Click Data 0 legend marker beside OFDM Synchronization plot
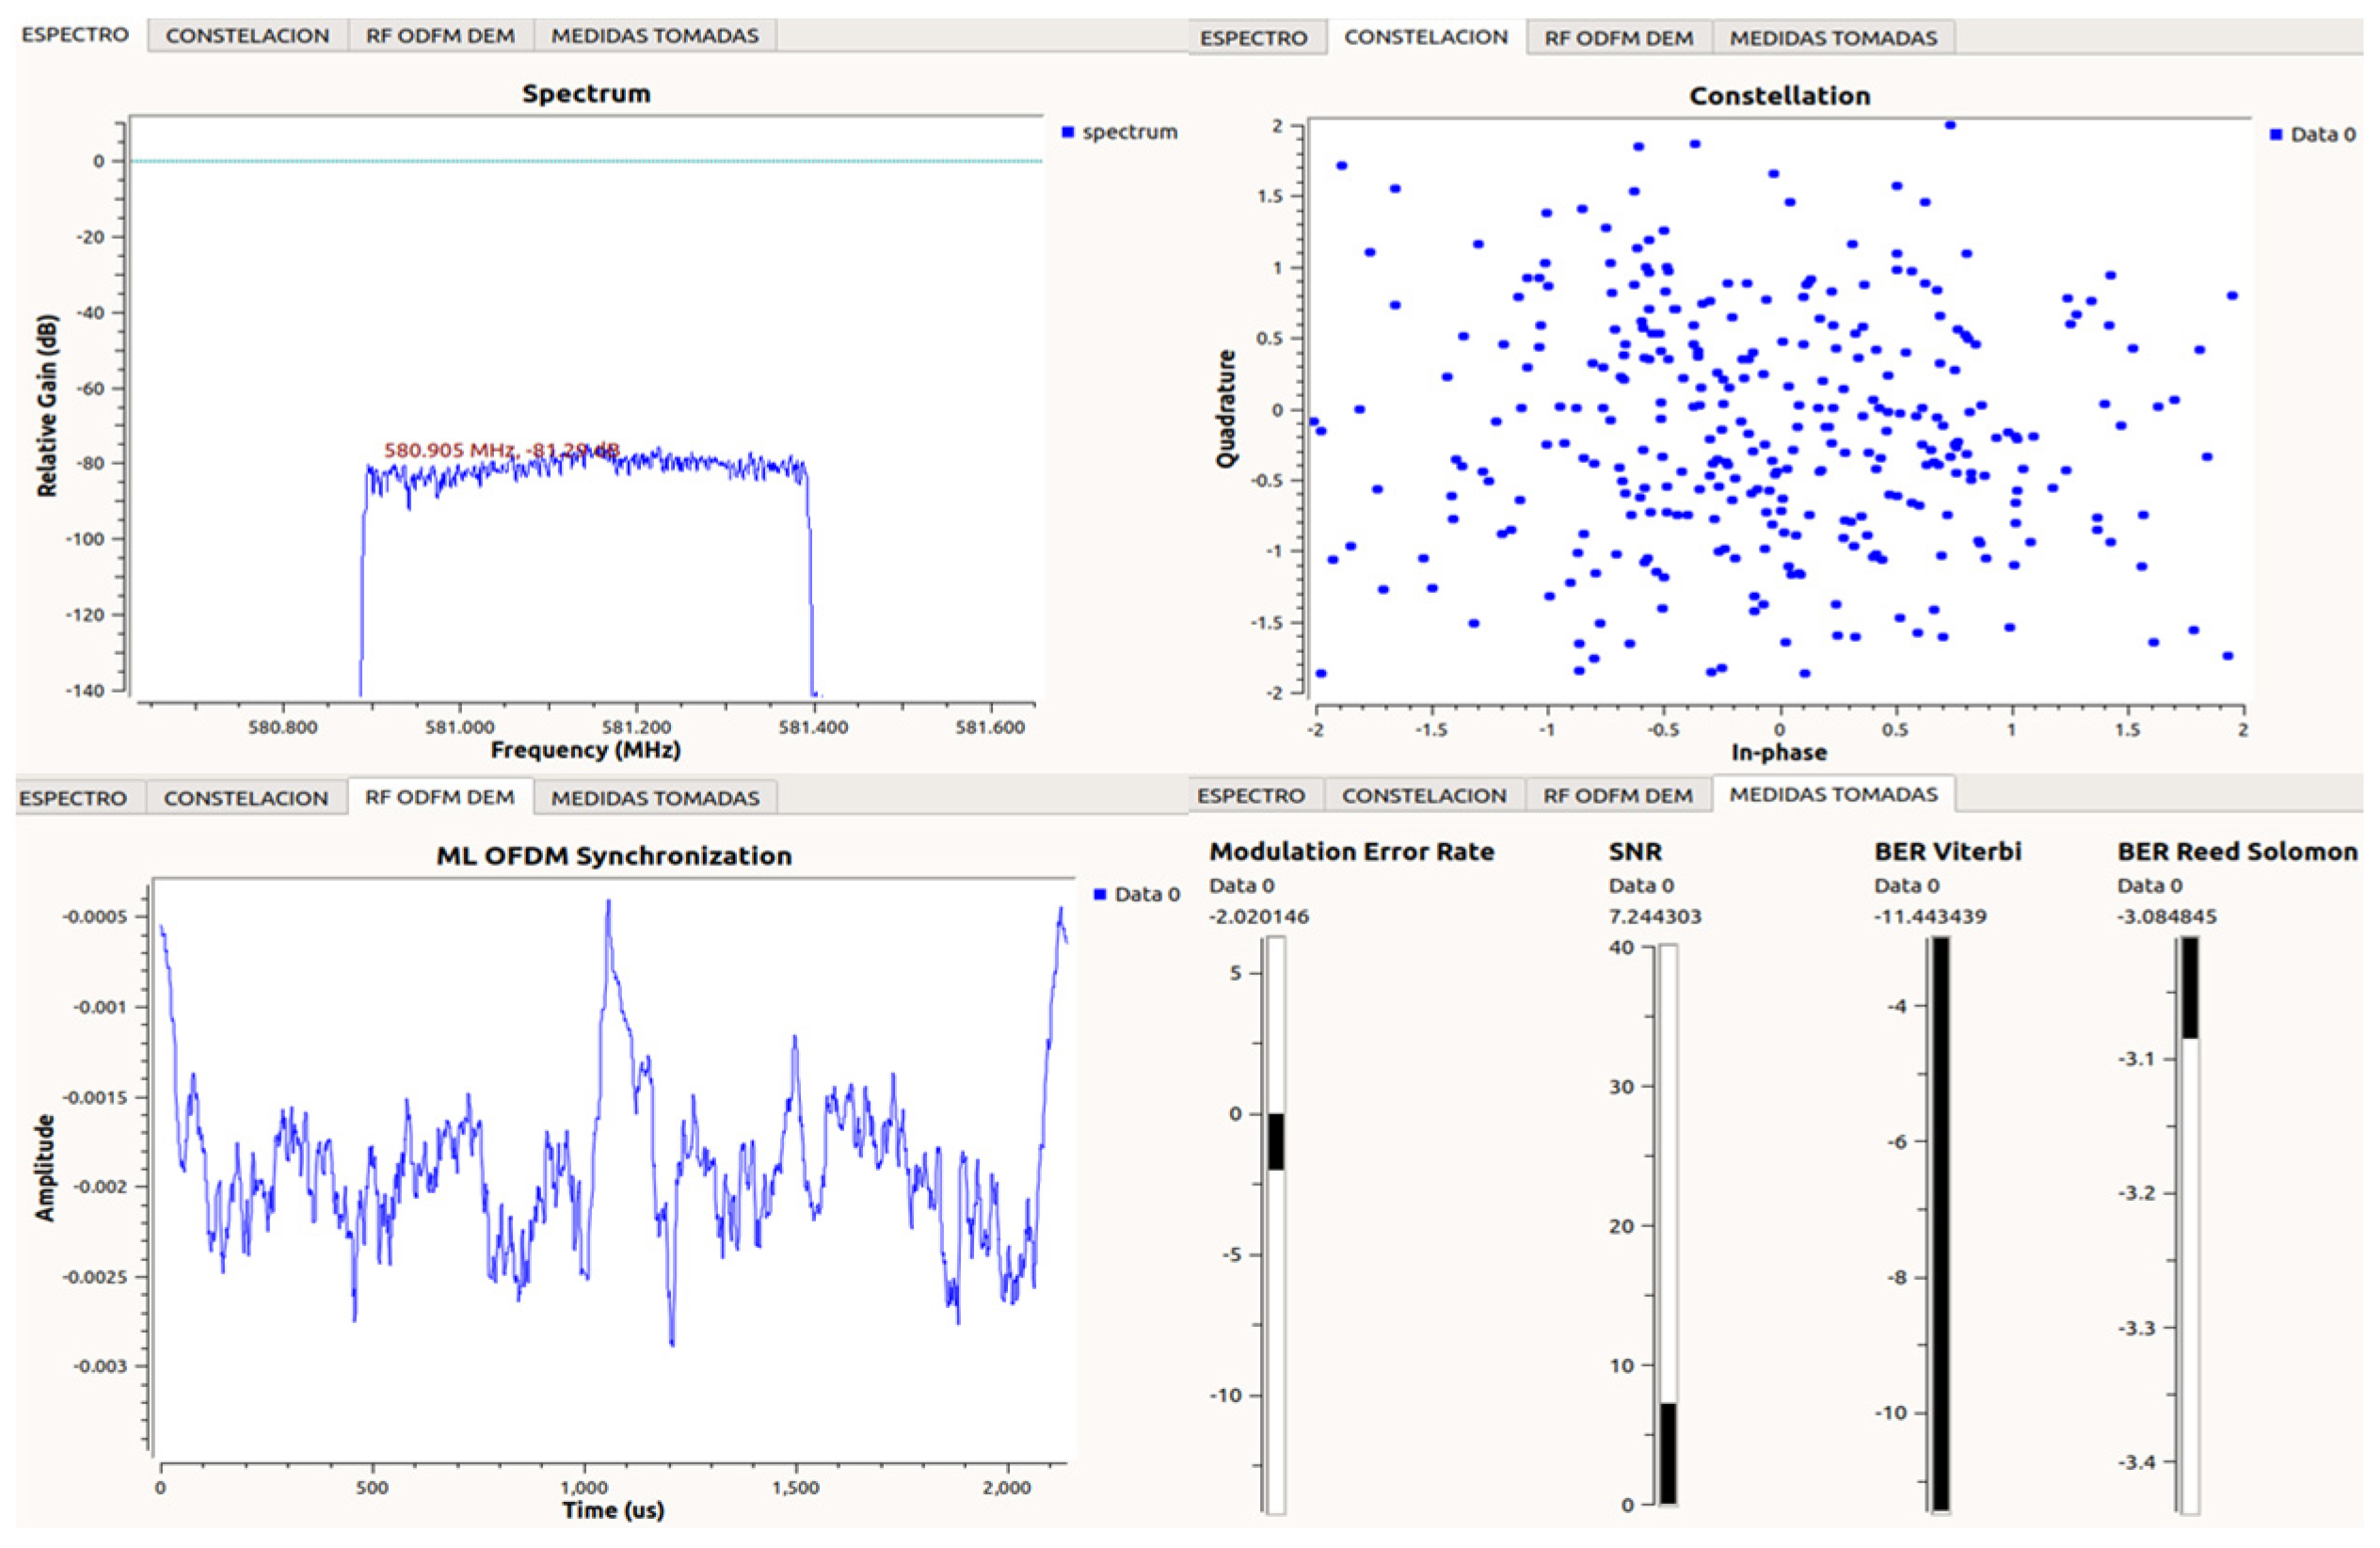The image size is (2380, 1548). (x=1100, y=894)
